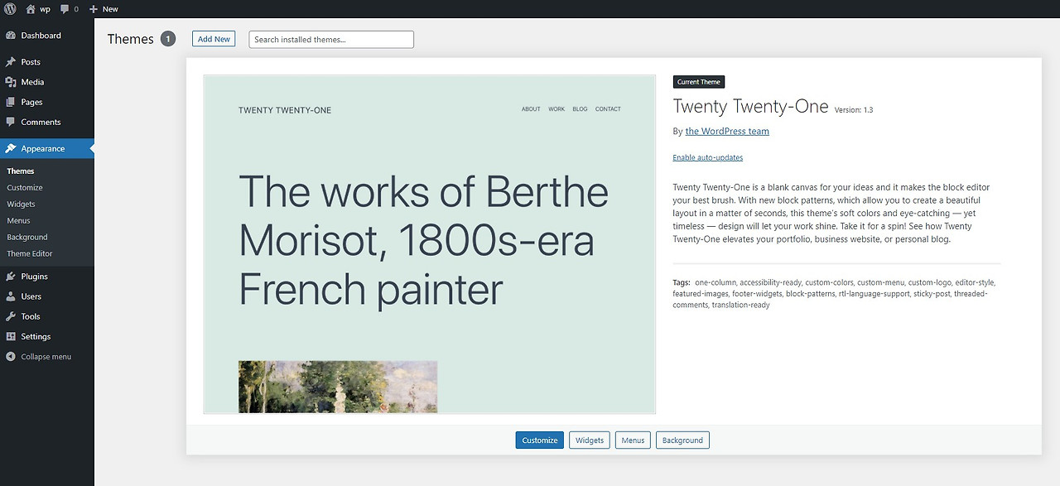Viewport: 1060px width, 486px height.
Task: Click the Enable auto-updates link
Action: click(708, 157)
